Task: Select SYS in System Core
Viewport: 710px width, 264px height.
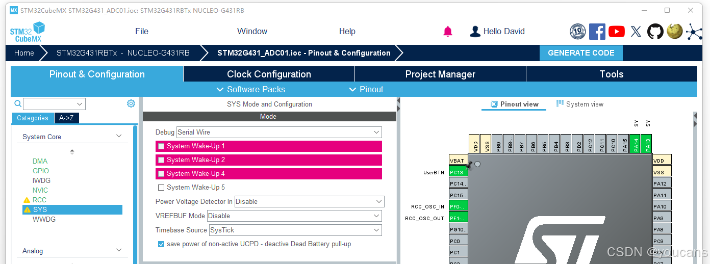Action: (x=72, y=209)
